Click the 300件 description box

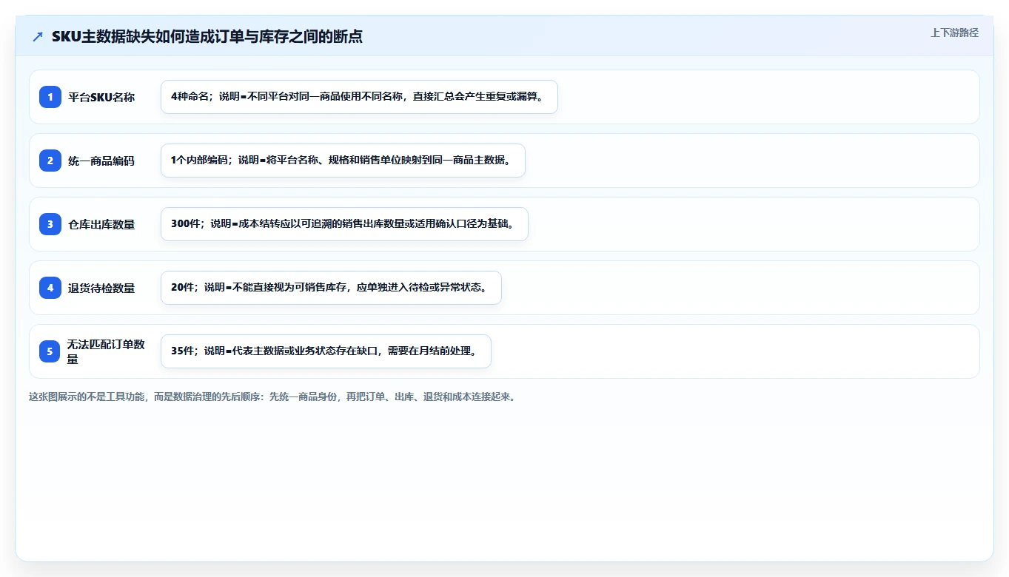pos(344,224)
